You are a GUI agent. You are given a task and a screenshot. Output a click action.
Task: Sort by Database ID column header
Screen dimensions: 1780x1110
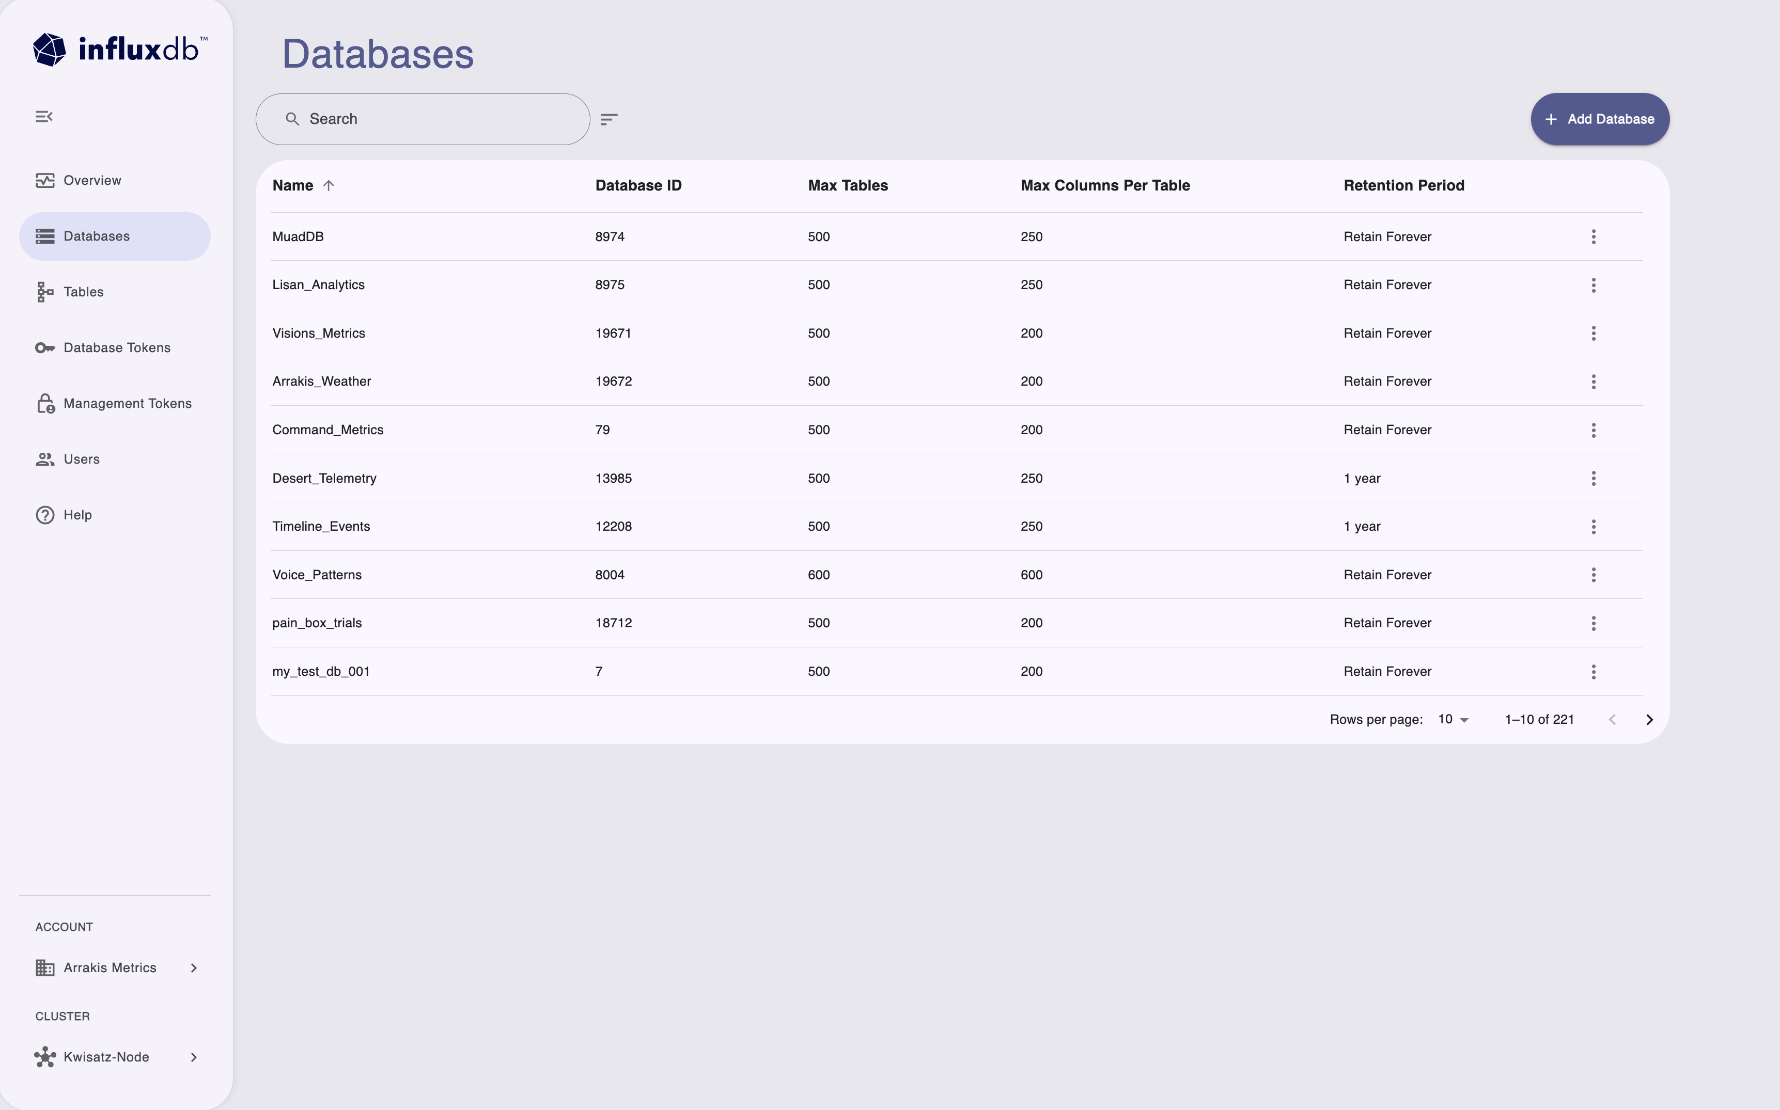point(638,186)
